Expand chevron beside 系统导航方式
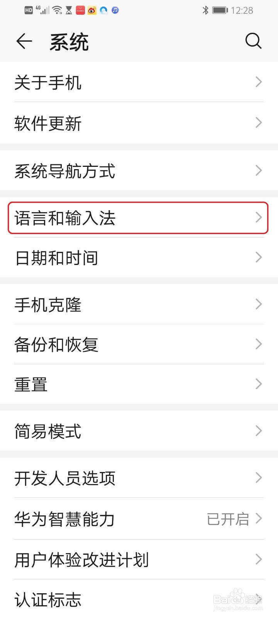Image resolution: width=278 pixels, height=618 pixels. pos(259,170)
